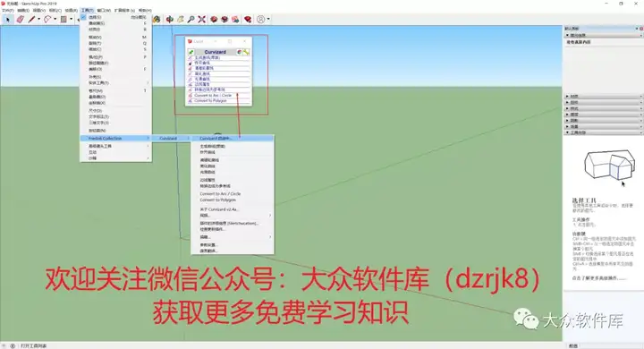
Task: Select the arrow Select tool in toolbar
Action: [x=7, y=20]
